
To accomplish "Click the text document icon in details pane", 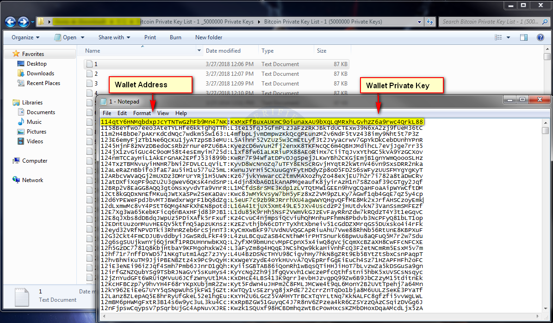I will (x=21, y=297).
